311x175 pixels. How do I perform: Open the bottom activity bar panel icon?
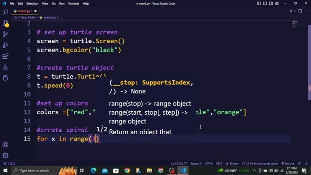5,78
